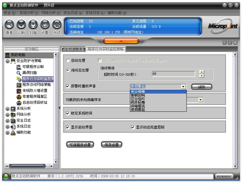Switch to the 进程综合信息 tab
The image size is (242, 183).
click(73, 49)
